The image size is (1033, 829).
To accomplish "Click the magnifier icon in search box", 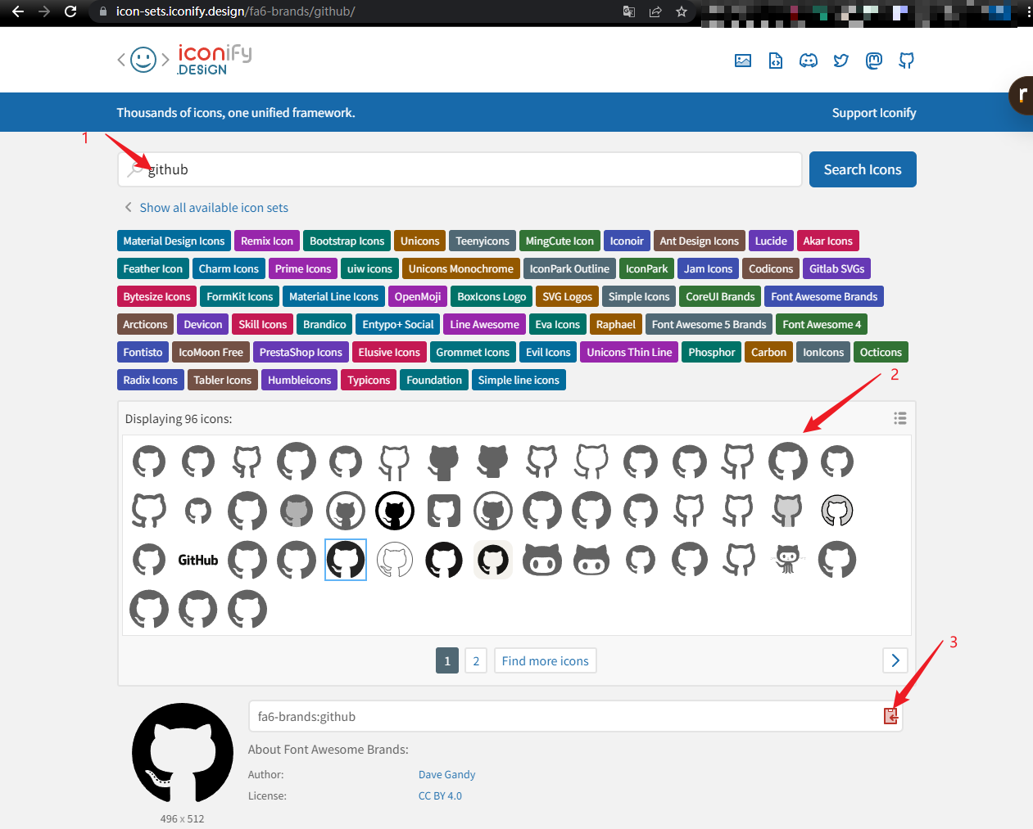I will [135, 170].
